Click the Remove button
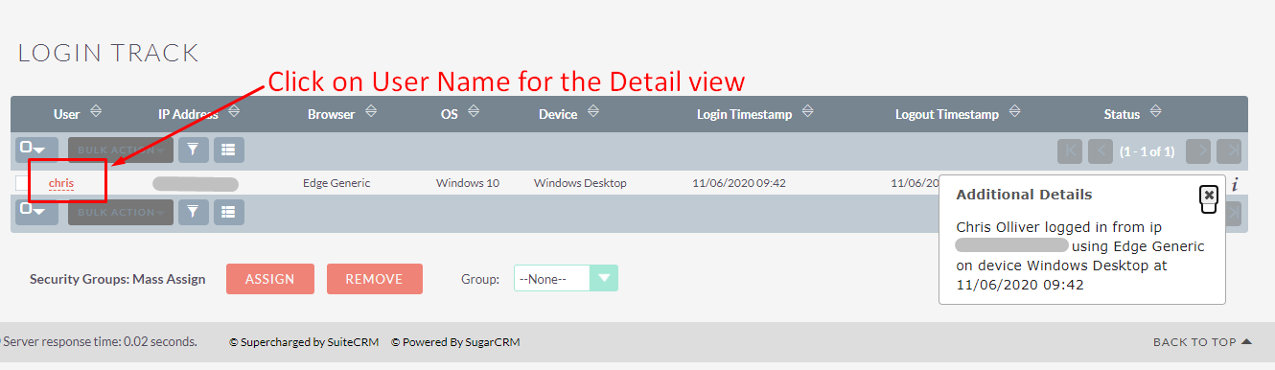 tap(374, 279)
